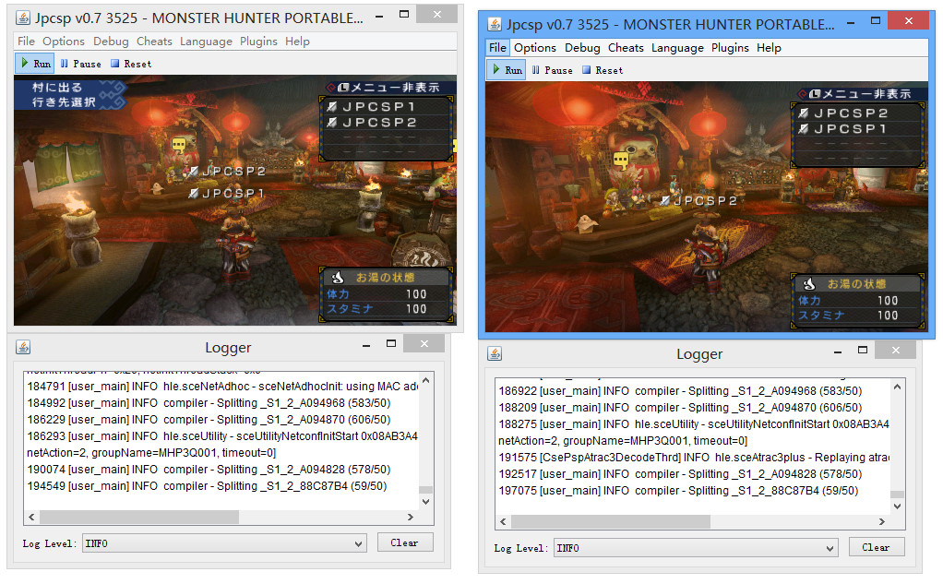943x584 pixels.
Task: Open the Options menu in the left Jpcsp window
Action: [63, 41]
